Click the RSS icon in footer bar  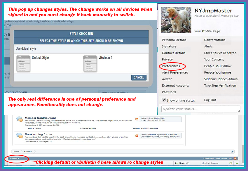(x=235, y=158)
